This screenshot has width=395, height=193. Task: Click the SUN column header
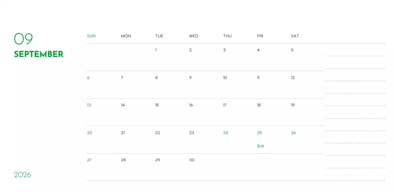(91, 36)
